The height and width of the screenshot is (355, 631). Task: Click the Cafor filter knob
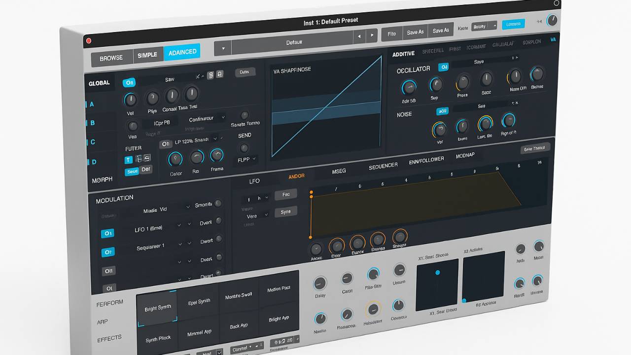175,159
